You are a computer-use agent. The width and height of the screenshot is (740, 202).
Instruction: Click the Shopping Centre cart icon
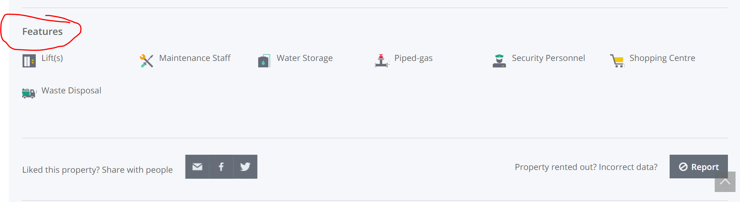[x=617, y=61]
